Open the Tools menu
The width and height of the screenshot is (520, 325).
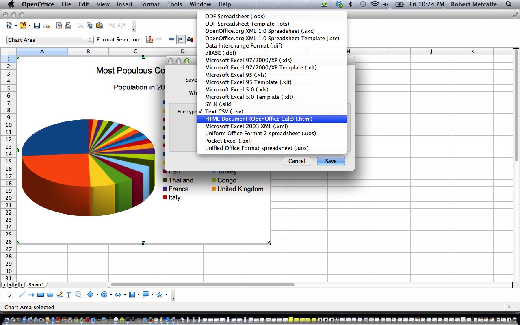174,4
